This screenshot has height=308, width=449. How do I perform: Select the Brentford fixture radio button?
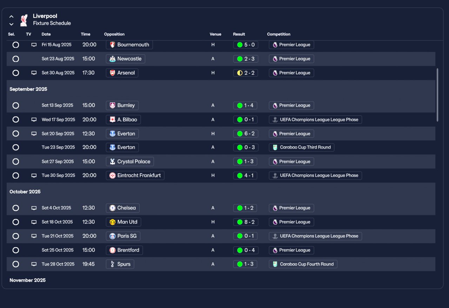click(16, 250)
